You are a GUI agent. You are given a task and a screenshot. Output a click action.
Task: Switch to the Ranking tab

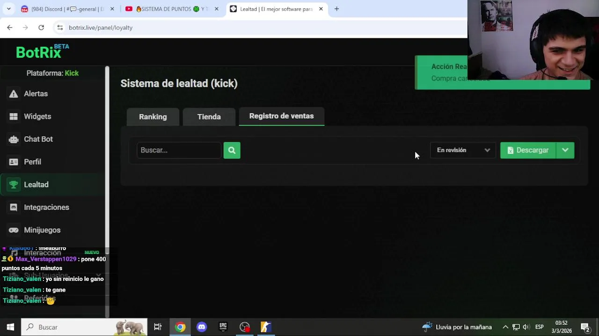tap(153, 117)
